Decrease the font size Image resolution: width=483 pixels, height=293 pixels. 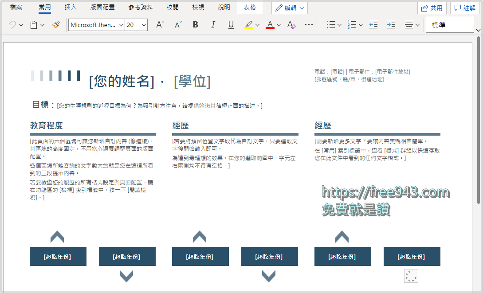tap(177, 25)
